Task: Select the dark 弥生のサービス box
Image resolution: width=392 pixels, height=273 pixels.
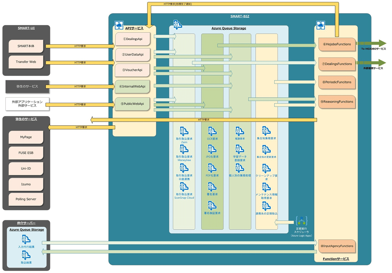Action: point(27,87)
